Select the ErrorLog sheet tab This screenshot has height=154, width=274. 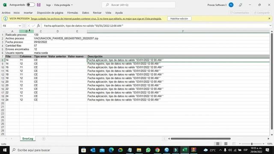pos(28,139)
